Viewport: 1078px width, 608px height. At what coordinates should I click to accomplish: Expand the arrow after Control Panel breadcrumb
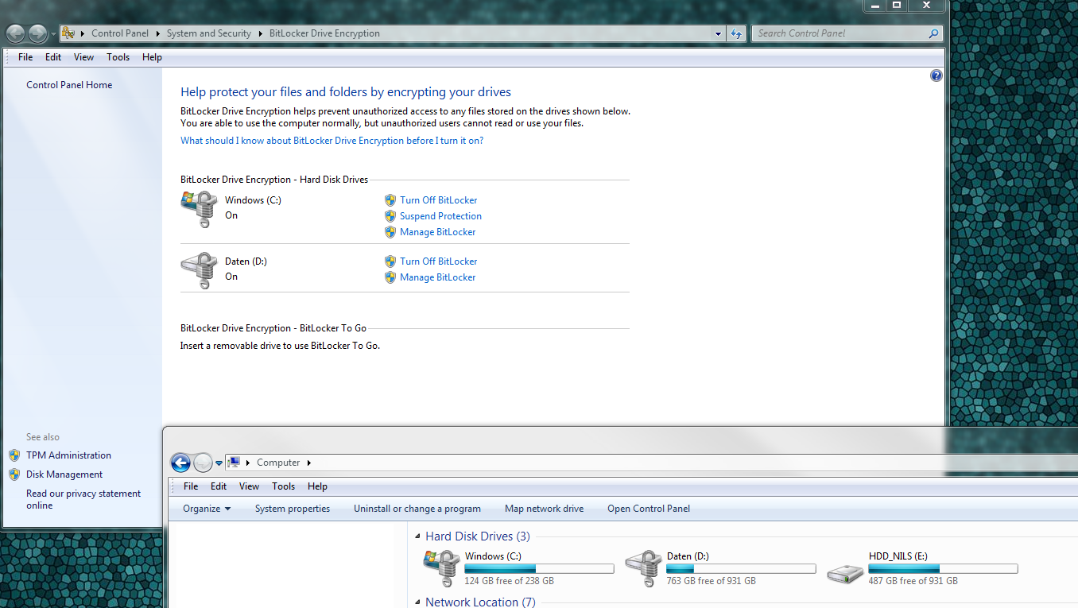coord(158,33)
